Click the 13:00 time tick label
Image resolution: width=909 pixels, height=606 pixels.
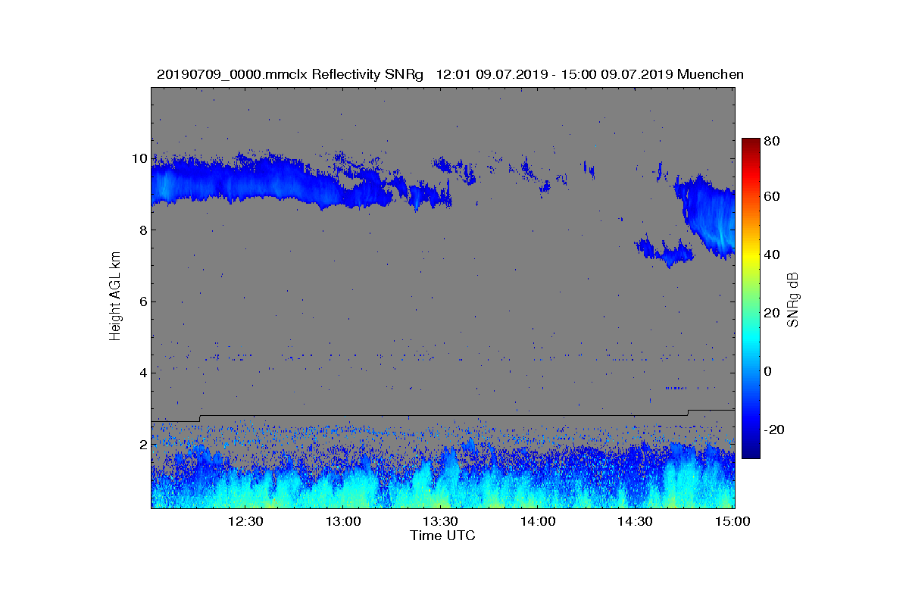pyautogui.click(x=342, y=521)
